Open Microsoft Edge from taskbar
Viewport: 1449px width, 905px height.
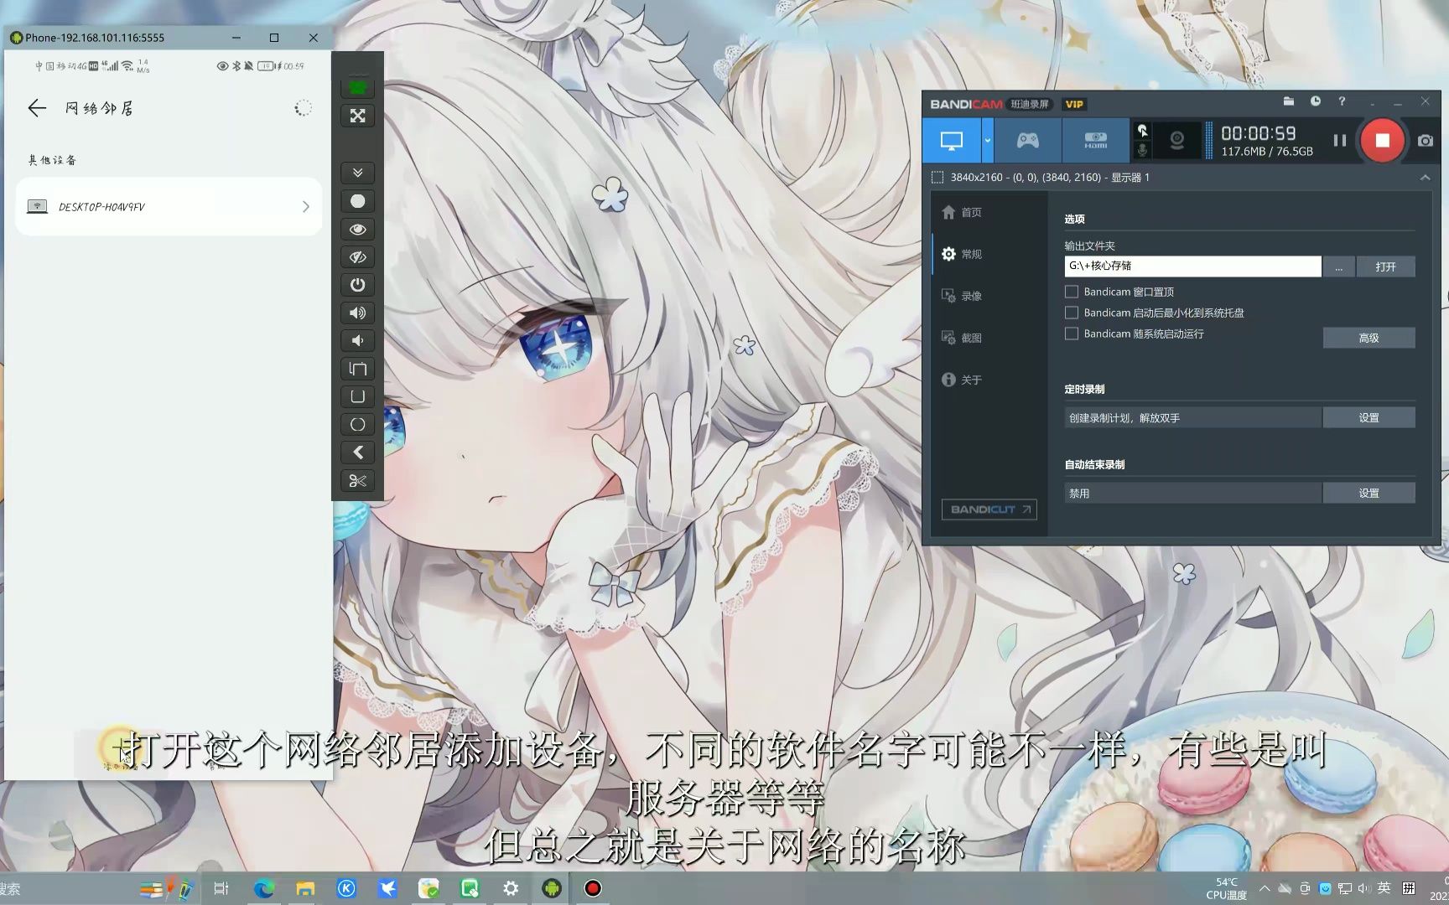(264, 888)
